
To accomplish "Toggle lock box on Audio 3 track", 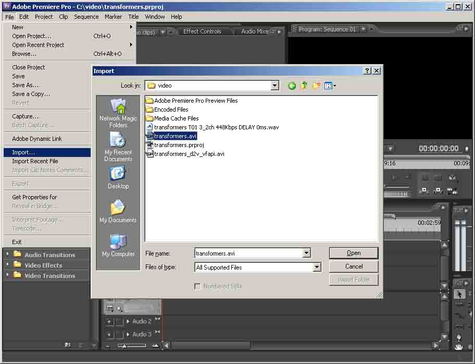I will [119, 335].
